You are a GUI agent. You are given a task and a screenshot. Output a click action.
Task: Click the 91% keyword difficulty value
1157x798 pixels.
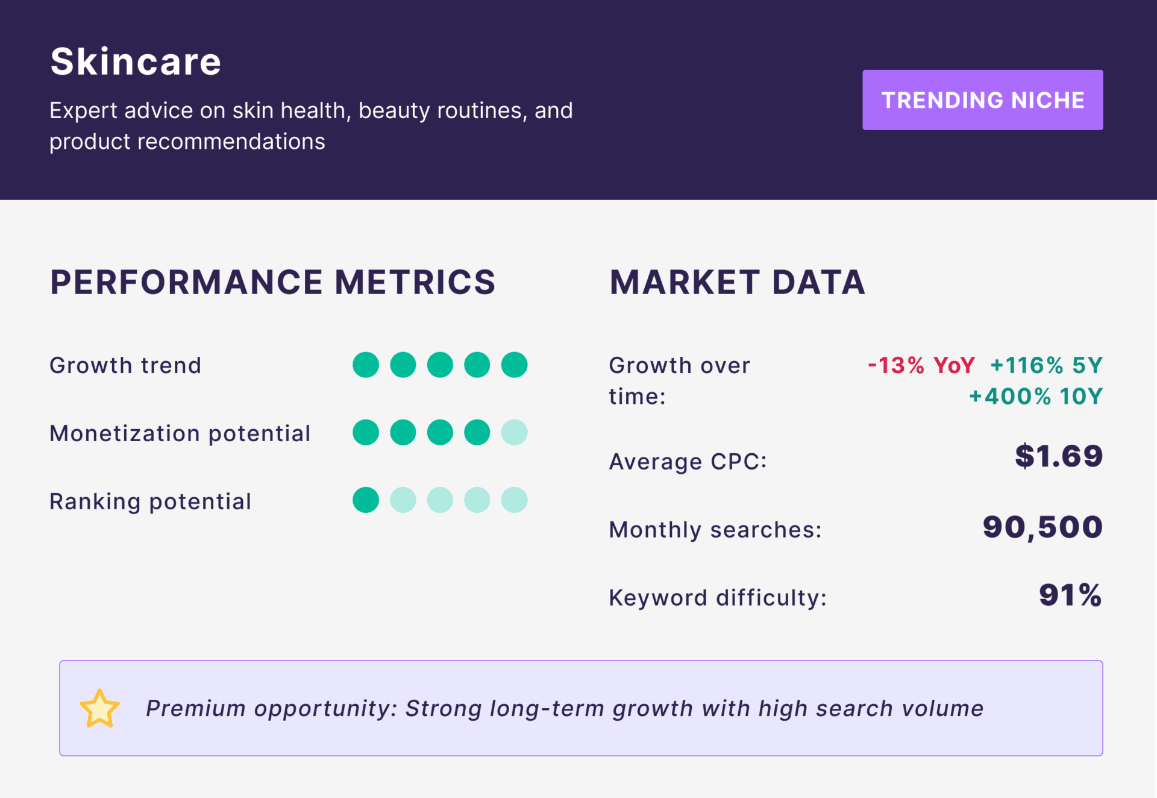1070,595
